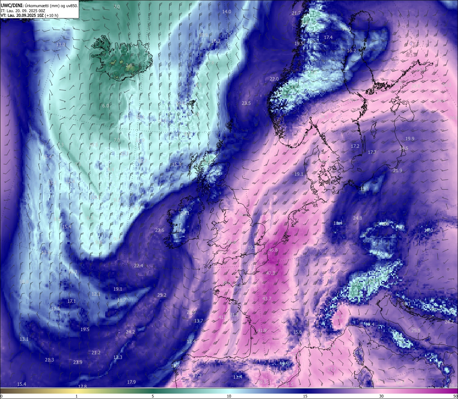Viewport: 458px width, 399px height.
Task: Click the 22.4 value over the Atlantic
Action: tap(138, 266)
